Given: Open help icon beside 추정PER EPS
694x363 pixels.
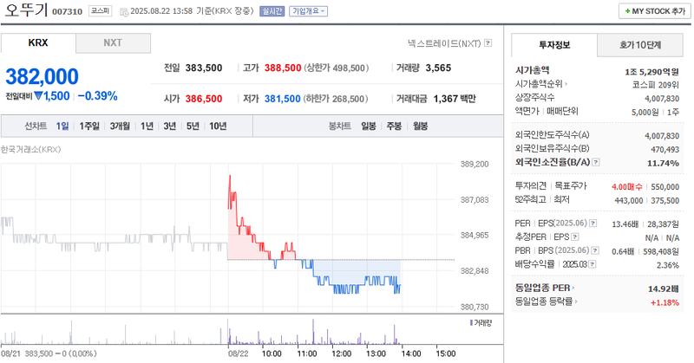Looking at the screenshot, I should tap(575, 237).
